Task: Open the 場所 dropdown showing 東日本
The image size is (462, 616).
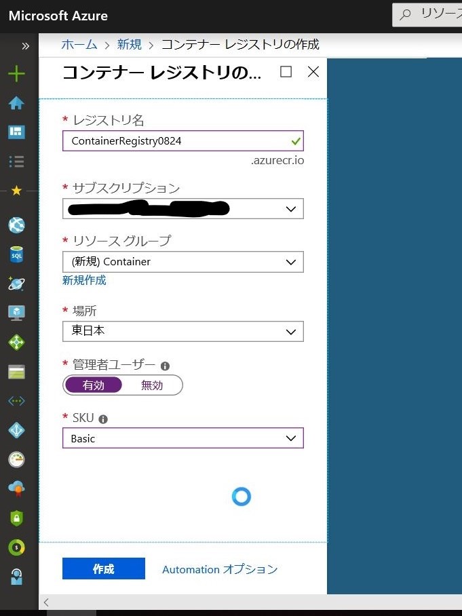Action: pos(183,331)
